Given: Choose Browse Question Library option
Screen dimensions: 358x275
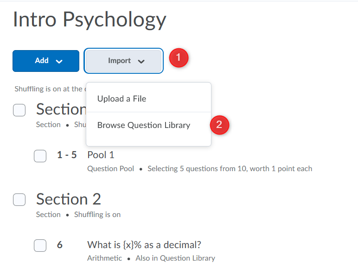Looking at the screenshot, I should click(x=144, y=125).
